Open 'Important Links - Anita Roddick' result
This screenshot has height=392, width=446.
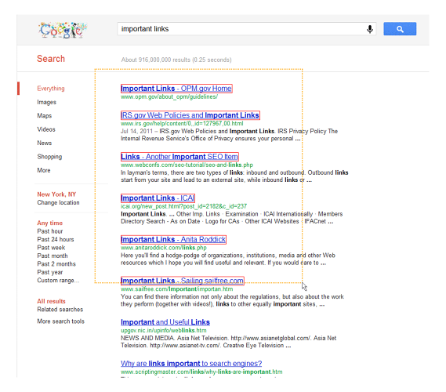173,240
